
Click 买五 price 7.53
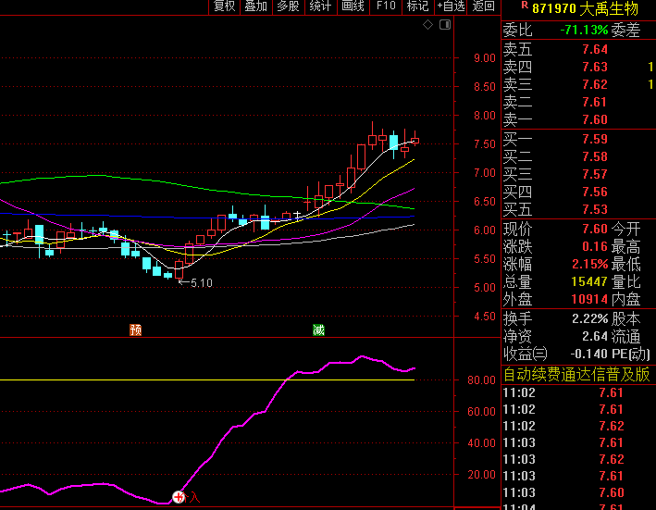[x=595, y=209]
